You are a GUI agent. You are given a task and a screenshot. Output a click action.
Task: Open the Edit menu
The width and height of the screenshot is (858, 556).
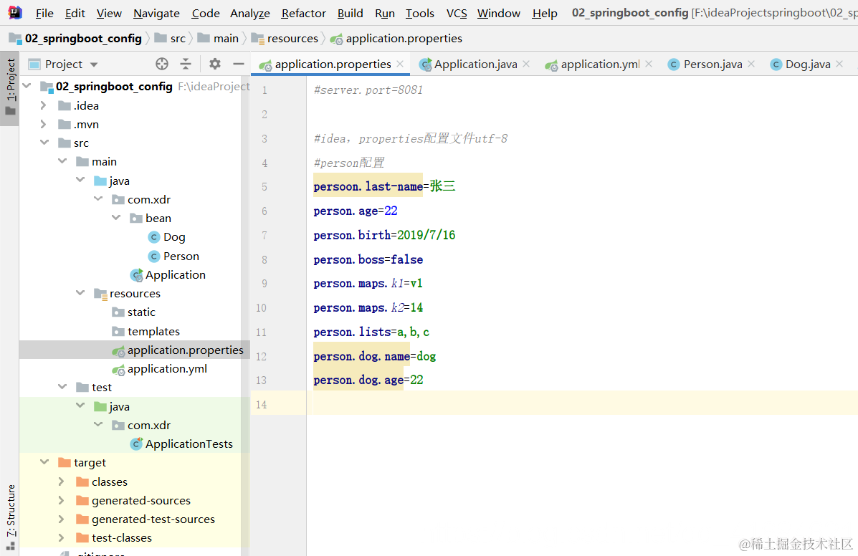pyautogui.click(x=75, y=13)
